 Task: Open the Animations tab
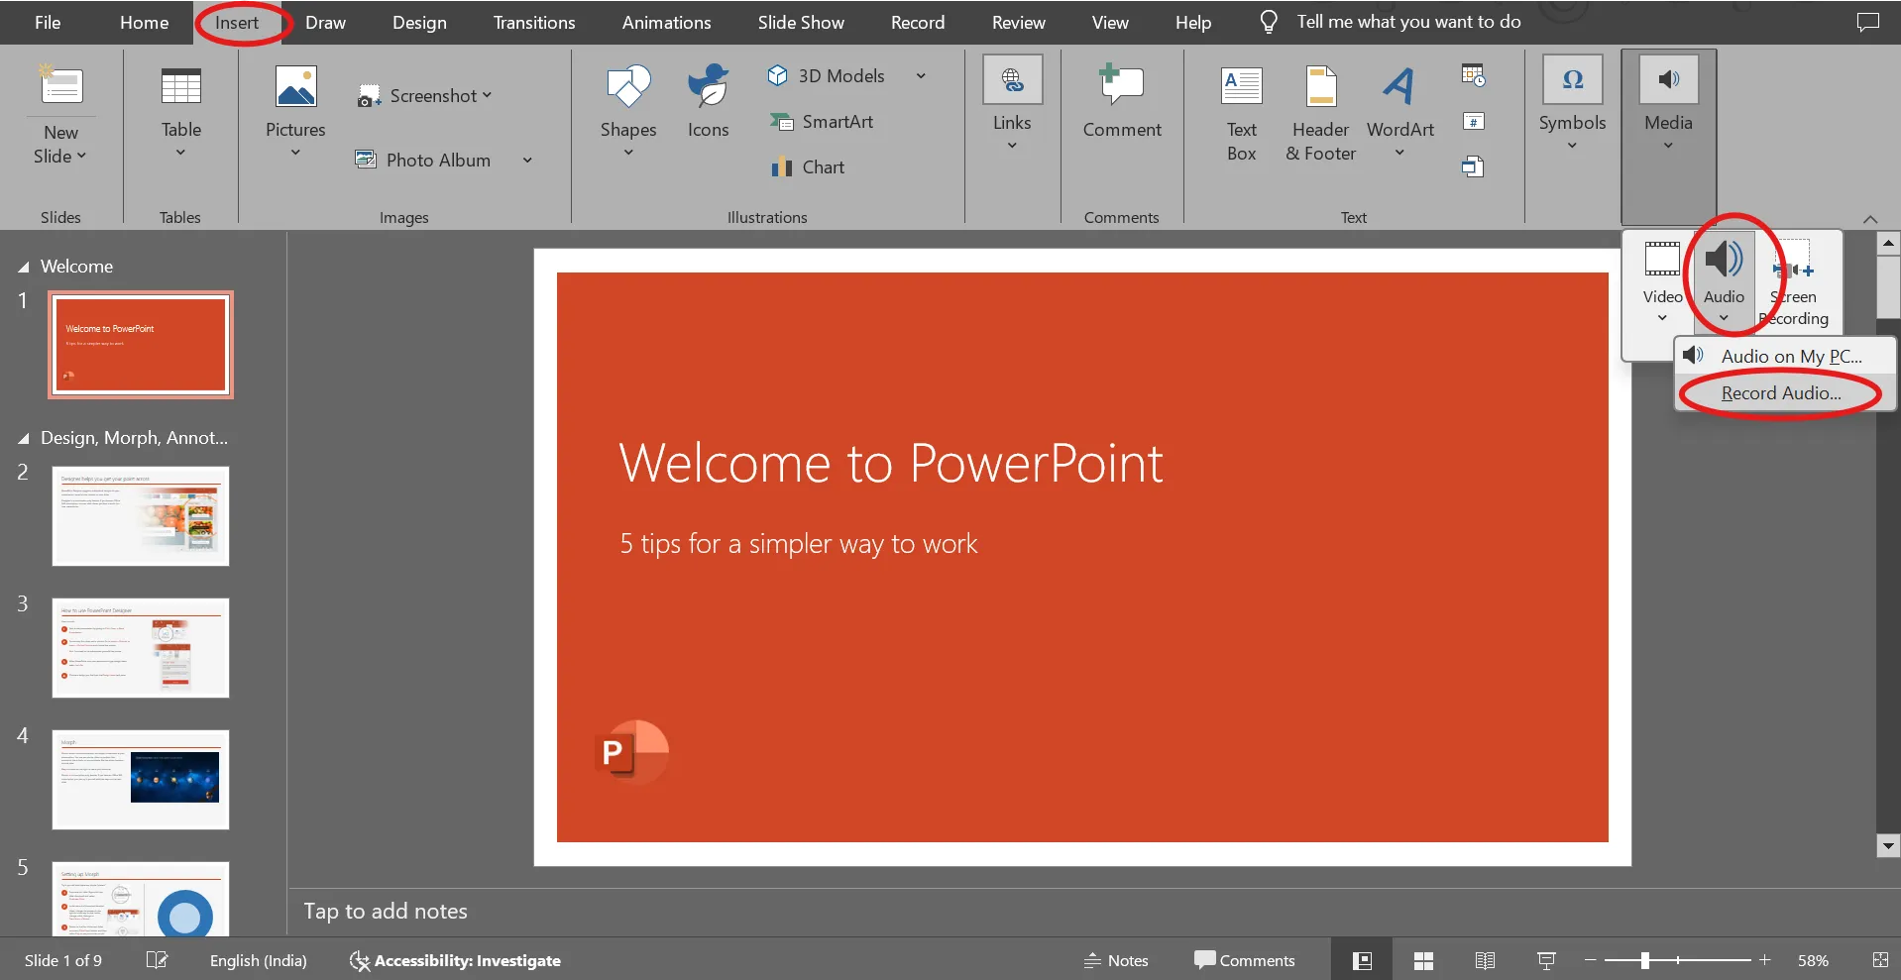[x=666, y=22]
